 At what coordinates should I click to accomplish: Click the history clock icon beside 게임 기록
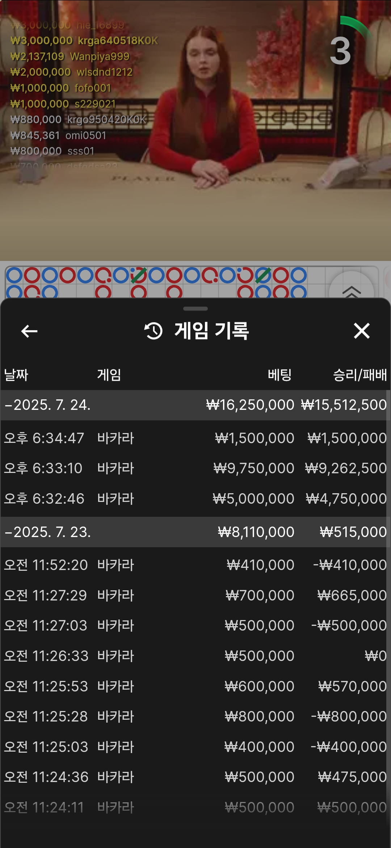[x=154, y=331]
